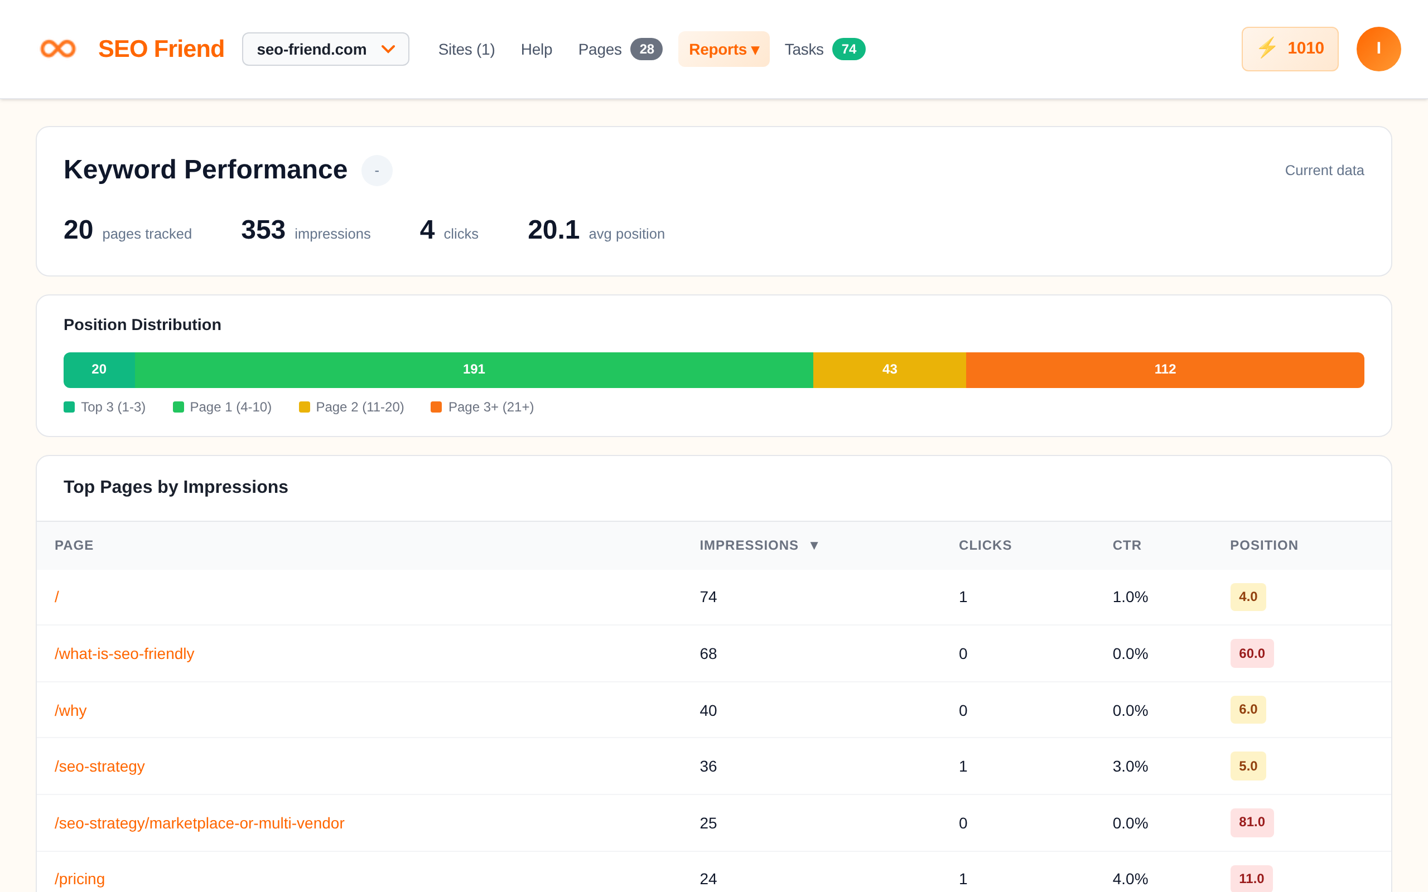
Task: Click the Impressions sort arrow icon
Action: click(814, 545)
